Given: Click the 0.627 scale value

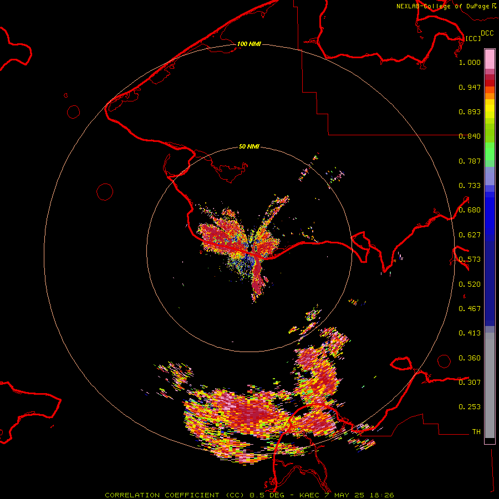Looking at the screenshot, I should [470, 235].
